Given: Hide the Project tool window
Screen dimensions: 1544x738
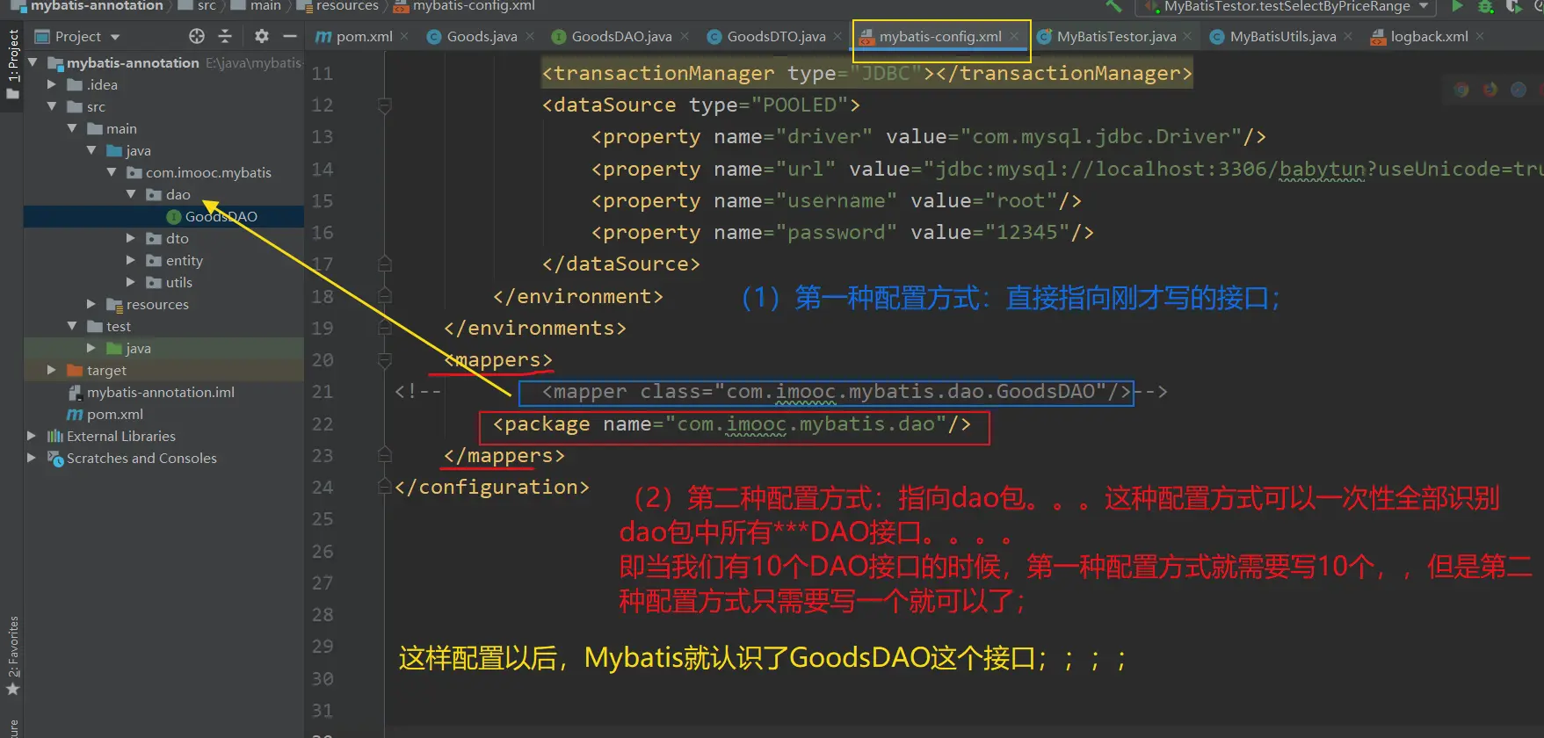Looking at the screenshot, I should coord(290,36).
